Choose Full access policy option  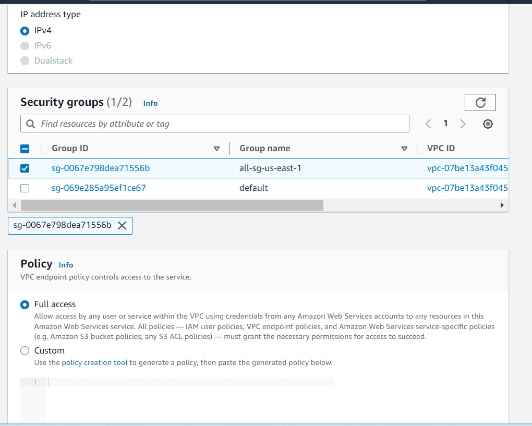point(25,305)
